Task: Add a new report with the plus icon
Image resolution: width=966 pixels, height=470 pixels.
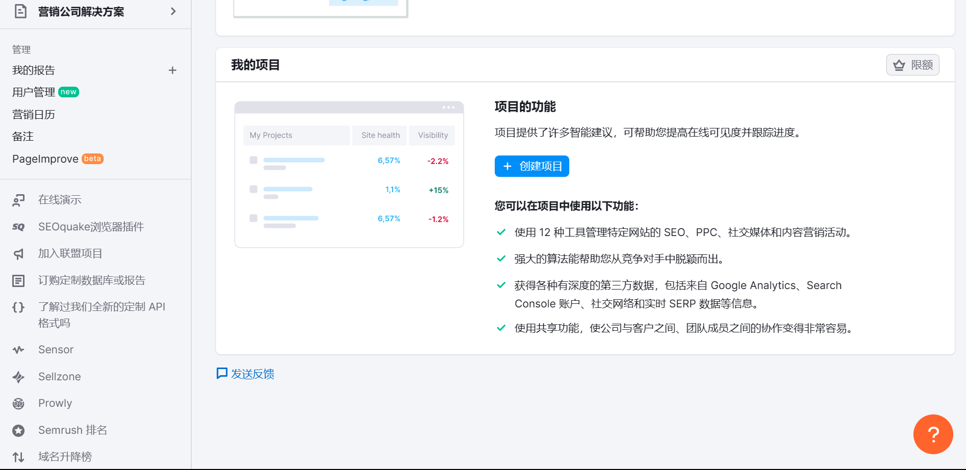Action: coord(173,70)
